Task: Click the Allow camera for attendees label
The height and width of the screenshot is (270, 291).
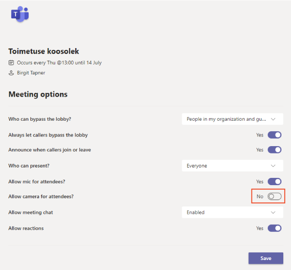Action: point(41,196)
